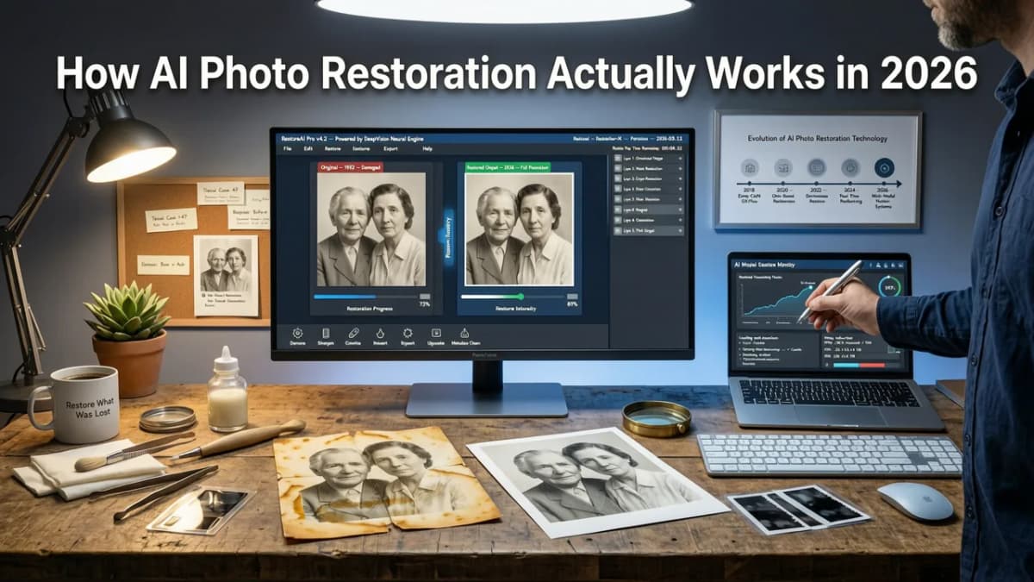Screen dimensions: 1034x582
Task: Open the File menu in RestoreAI Pro
Action: (288, 148)
